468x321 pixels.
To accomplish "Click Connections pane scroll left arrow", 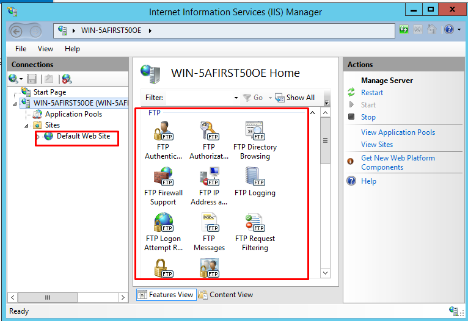I will point(13,297).
